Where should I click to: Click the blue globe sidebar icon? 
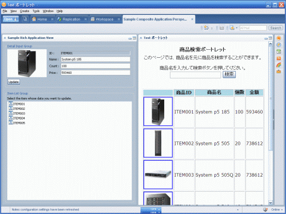pyautogui.click(x=279, y=45)
